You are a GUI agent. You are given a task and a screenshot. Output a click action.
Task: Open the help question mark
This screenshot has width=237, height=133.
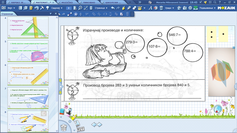tap(220, 2)
